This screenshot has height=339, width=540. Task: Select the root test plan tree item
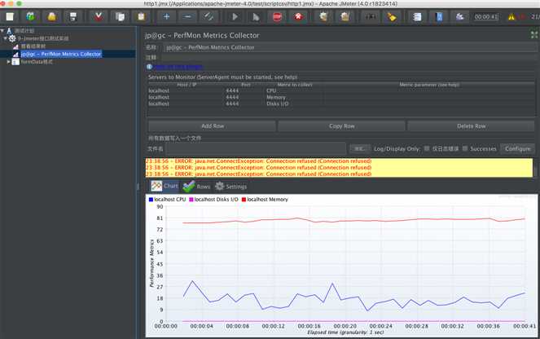click(24, 31)
